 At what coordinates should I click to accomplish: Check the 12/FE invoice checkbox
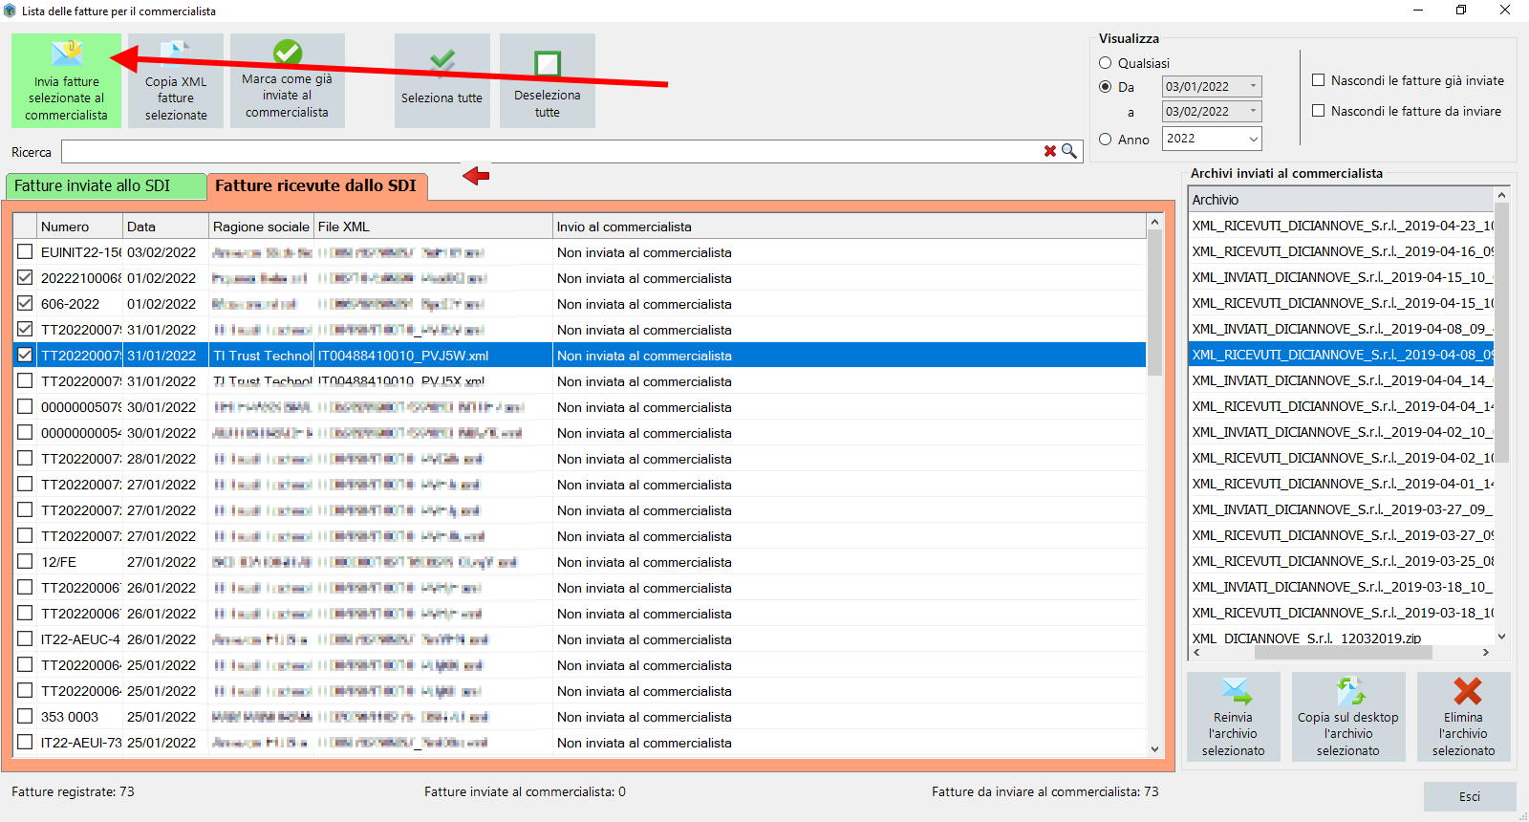pyautogui.click(x=25, y=562)
